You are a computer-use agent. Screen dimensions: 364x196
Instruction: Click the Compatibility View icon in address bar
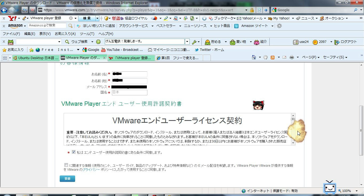point(259,10)
